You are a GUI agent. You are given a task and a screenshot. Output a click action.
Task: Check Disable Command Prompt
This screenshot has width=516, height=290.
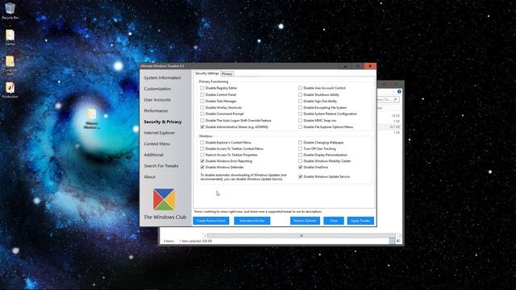(202, 114)
